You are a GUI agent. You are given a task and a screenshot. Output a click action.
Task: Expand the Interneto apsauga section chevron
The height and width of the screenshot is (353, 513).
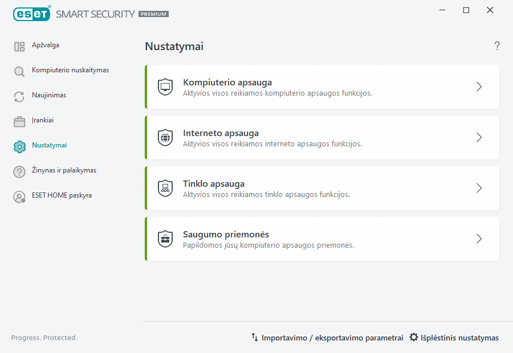[x=479, y=137]
